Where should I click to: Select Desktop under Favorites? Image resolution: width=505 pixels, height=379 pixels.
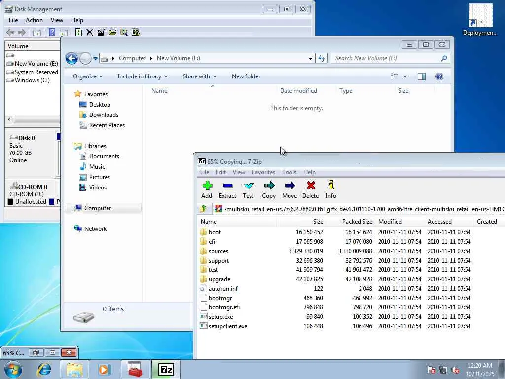[x=100, y=105]
